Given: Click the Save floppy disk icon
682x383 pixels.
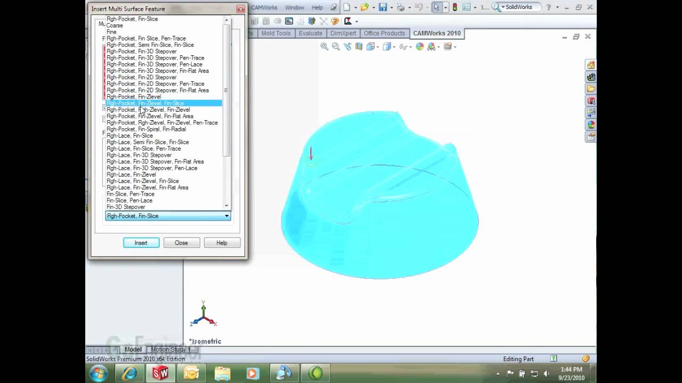Looking at the screenshot, I should tap(383, 7).
